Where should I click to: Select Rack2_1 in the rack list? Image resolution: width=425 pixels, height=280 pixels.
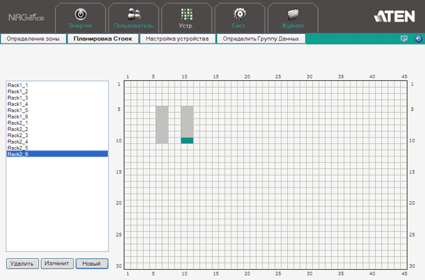tap(57, 123)
